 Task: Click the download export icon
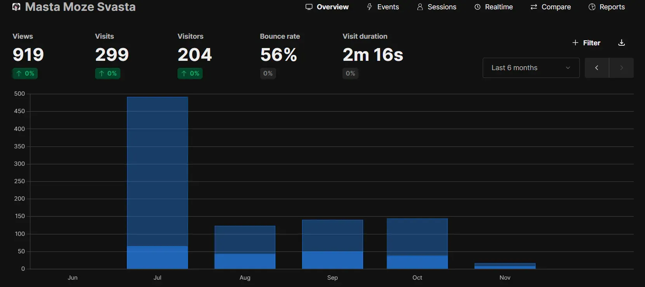click(621, 43)
